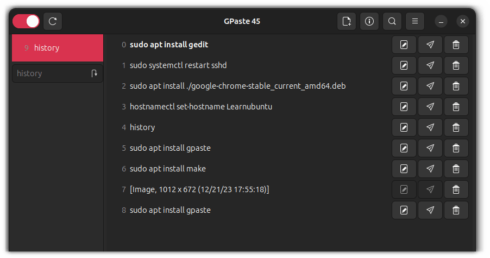This screenshot has width=490, height=258.
Task: Open the hamburger menu
Action: coord(414,21)
